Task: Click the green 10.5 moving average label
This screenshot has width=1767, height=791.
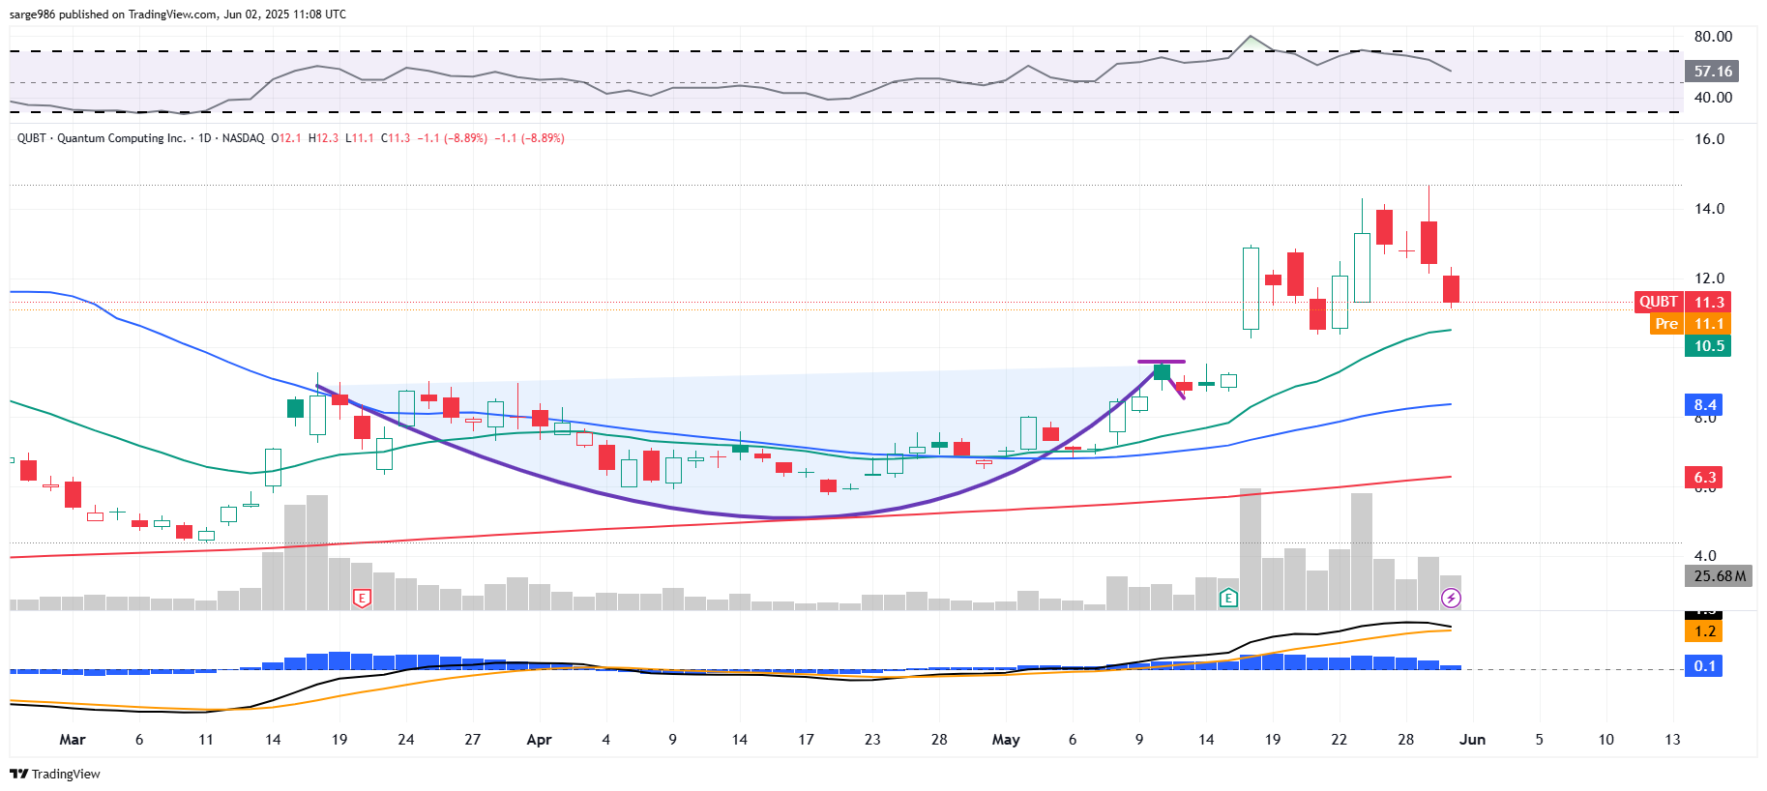Action: point(1707,346)
